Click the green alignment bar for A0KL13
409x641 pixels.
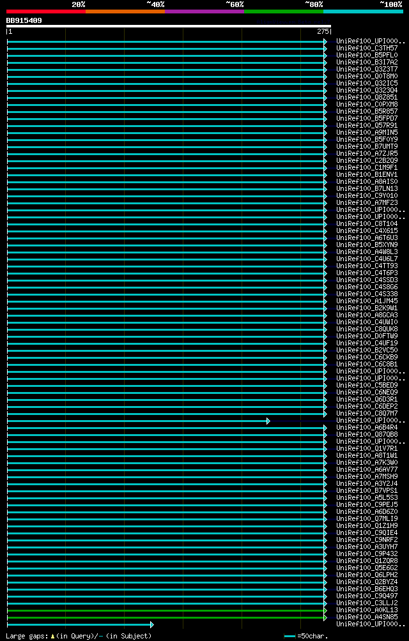(167, 610)
